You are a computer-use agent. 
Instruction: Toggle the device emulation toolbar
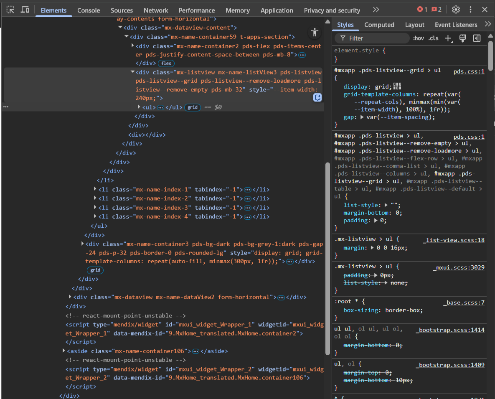tap(24, 9)
